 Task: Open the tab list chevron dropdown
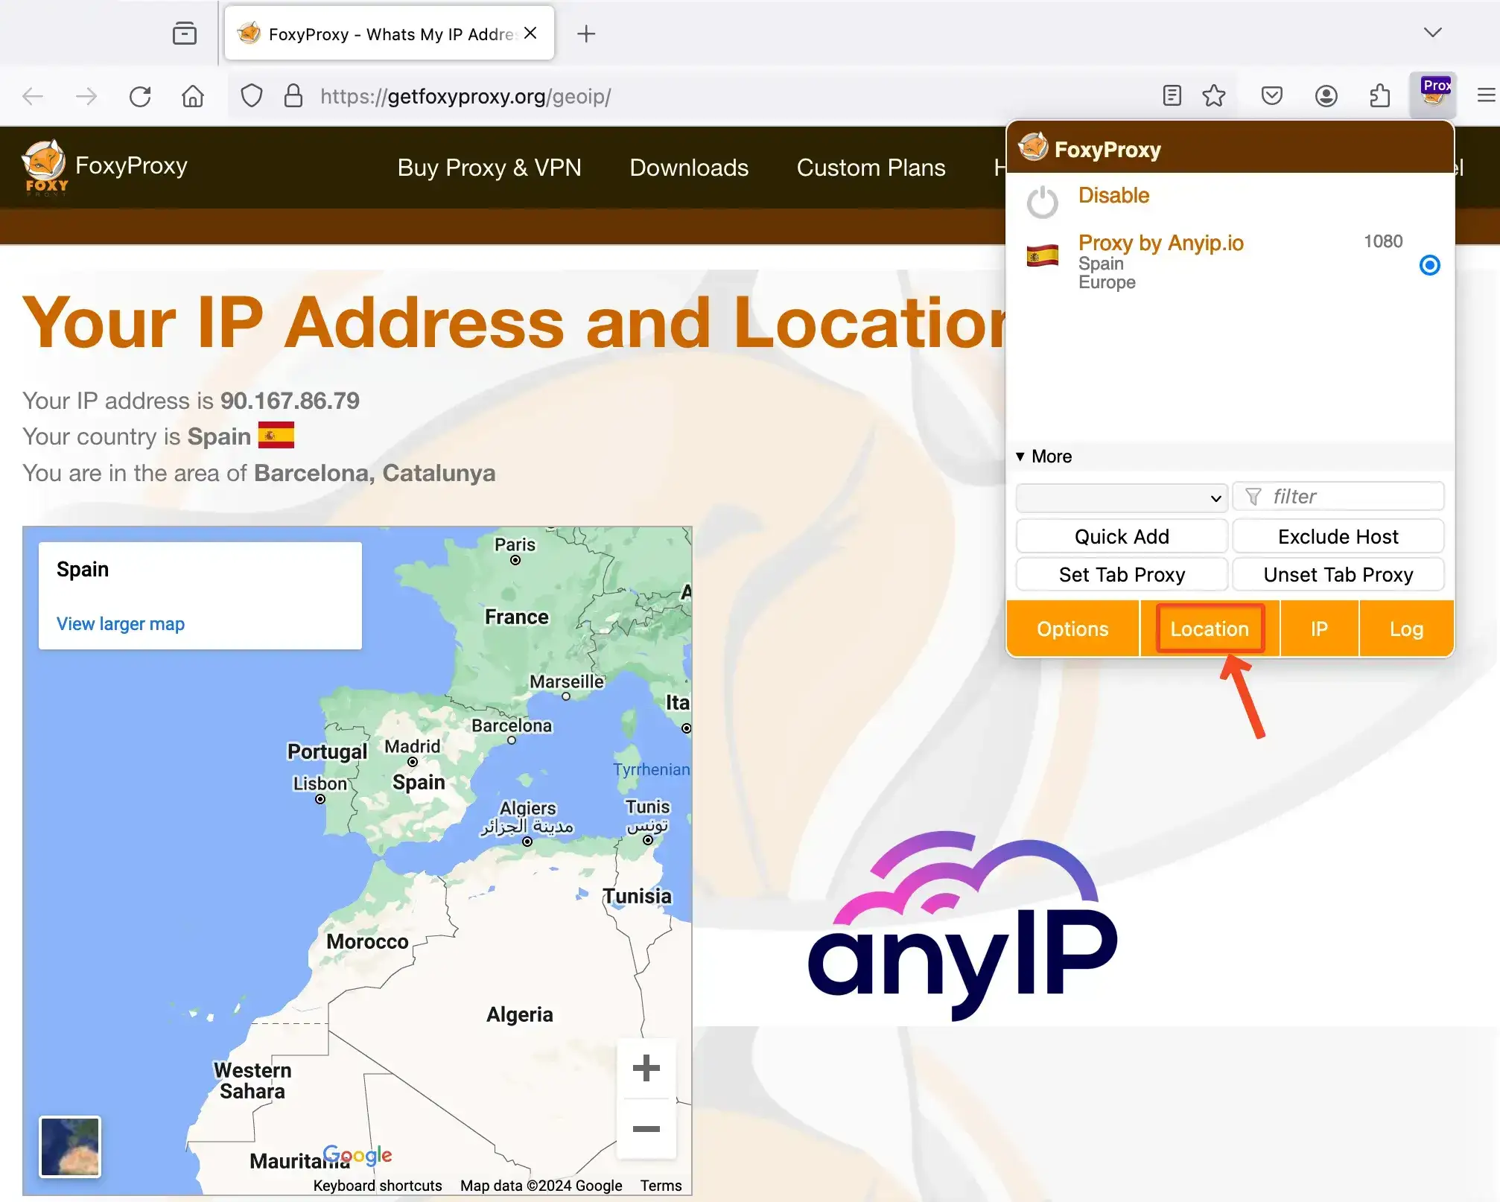(x=1432, y=33)
